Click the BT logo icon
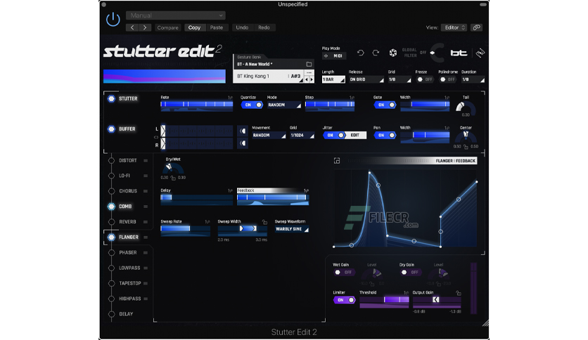The image size is (588, 340). [x=459, y=53]
